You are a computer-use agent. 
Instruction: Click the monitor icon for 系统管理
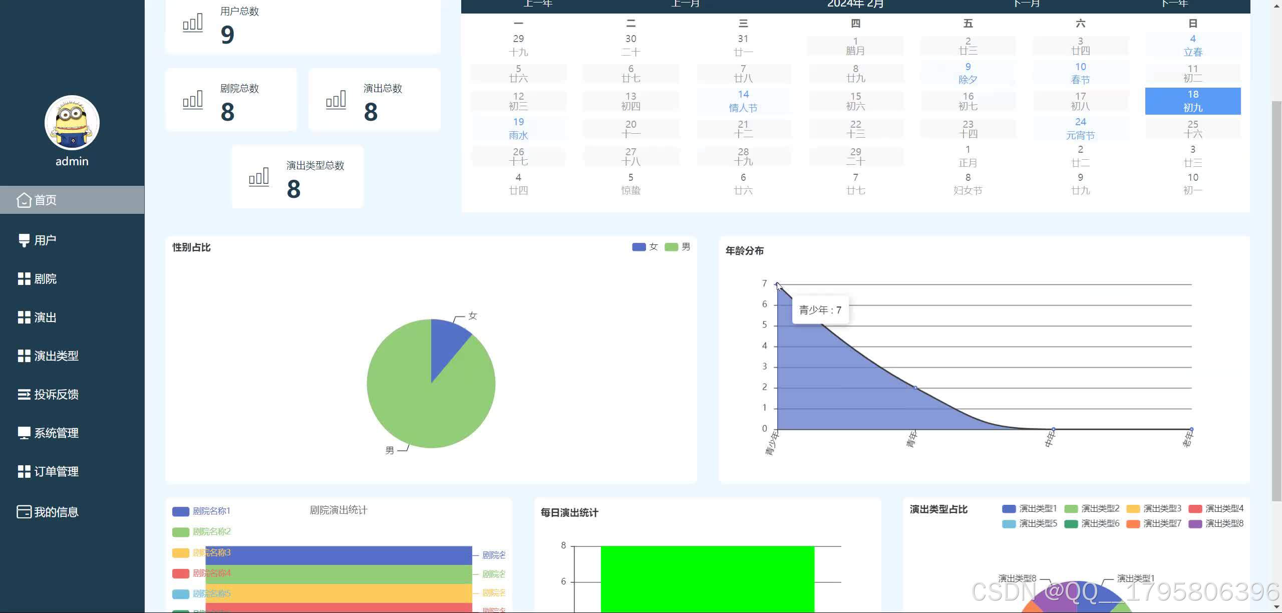click(x=24, y=433)
